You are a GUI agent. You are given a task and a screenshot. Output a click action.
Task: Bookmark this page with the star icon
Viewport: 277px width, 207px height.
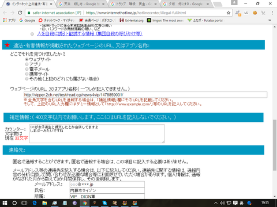[x=229, y=13]
